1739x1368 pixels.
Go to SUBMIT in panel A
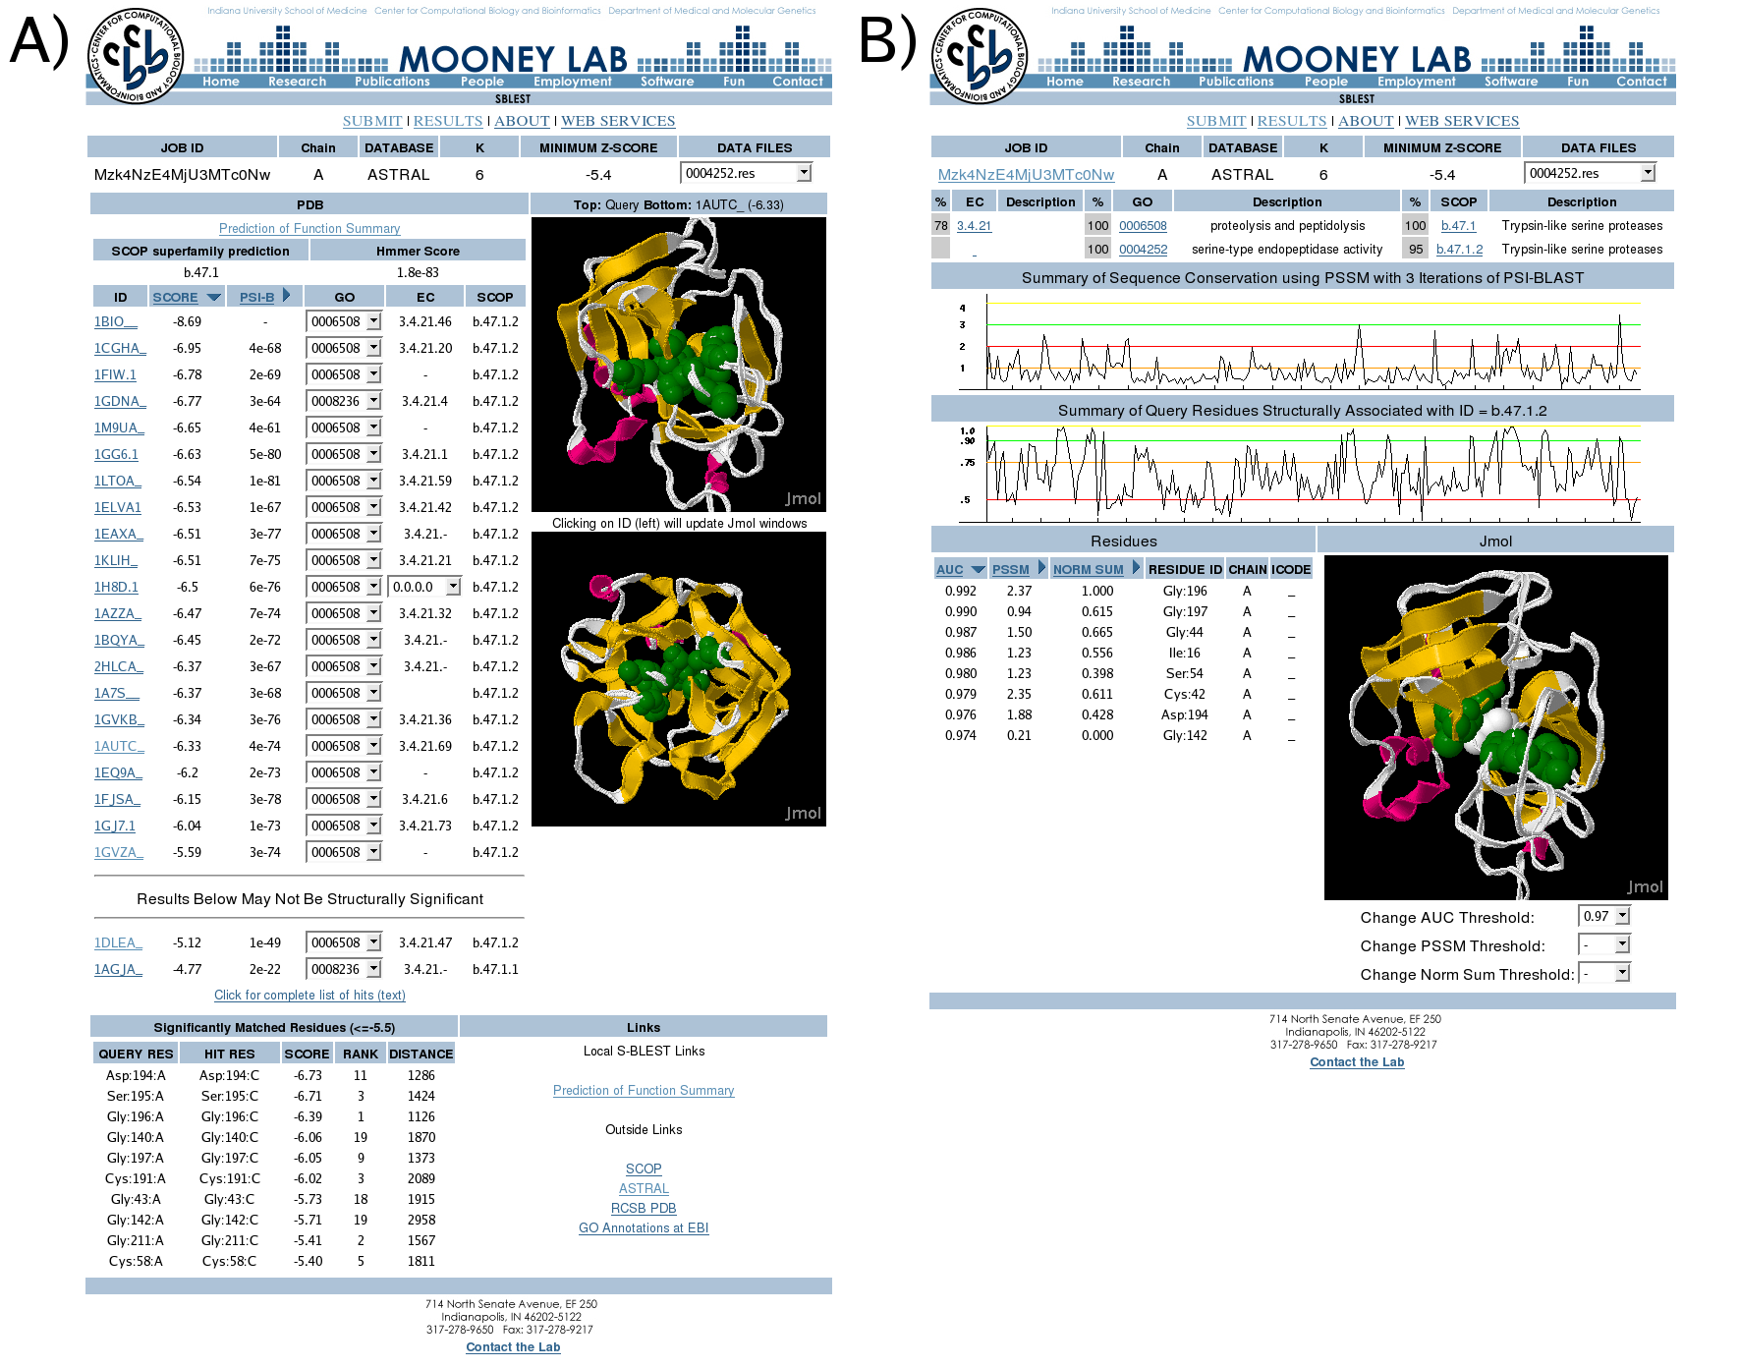pos(372,121)
